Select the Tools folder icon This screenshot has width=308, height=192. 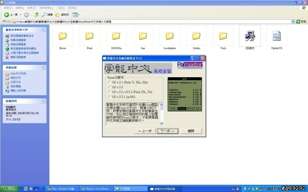[223, 36]
